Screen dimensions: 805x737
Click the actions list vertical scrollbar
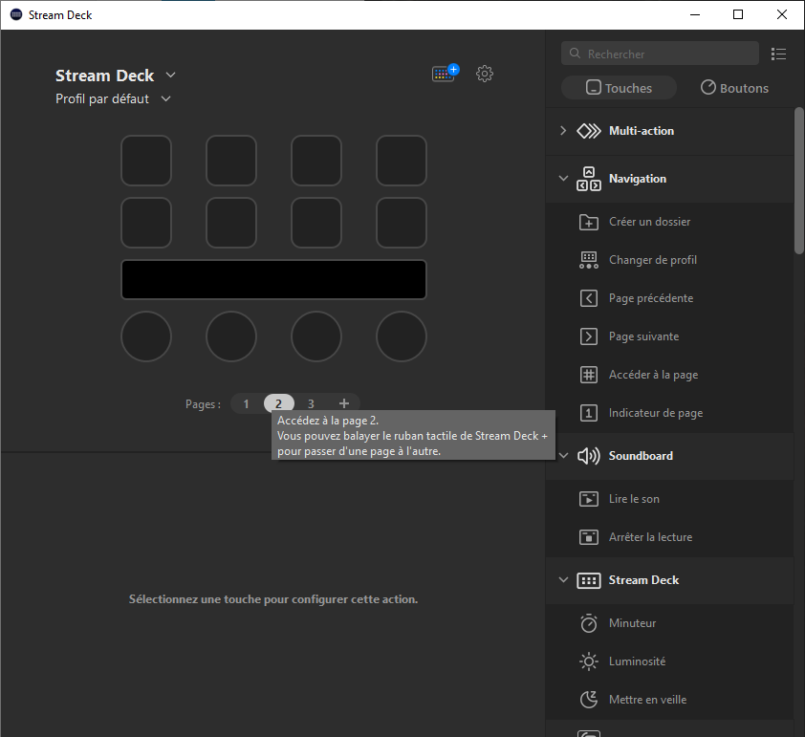pyautogui.click(x=799, y=181)
